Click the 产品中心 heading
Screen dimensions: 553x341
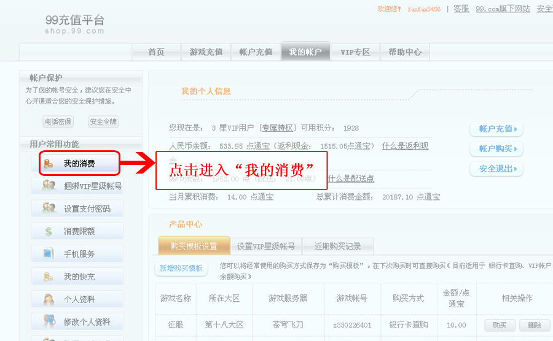(186, 224)
